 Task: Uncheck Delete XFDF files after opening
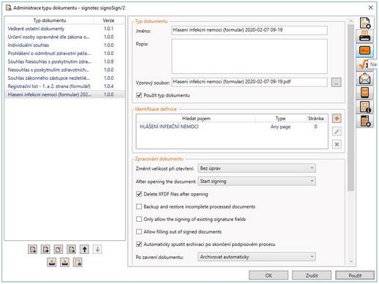click(x=139, y=194)
